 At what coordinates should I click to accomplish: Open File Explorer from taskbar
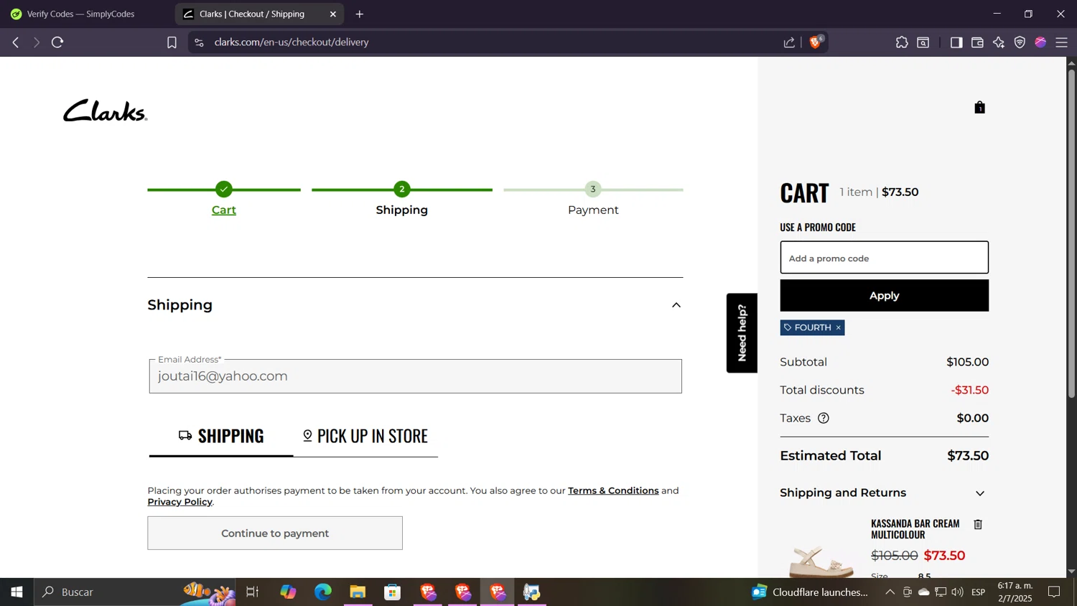[358, 592]
